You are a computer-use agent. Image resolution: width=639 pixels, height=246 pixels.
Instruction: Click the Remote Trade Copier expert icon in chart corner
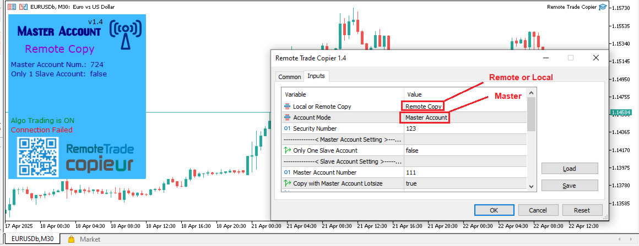coord(603,7)
